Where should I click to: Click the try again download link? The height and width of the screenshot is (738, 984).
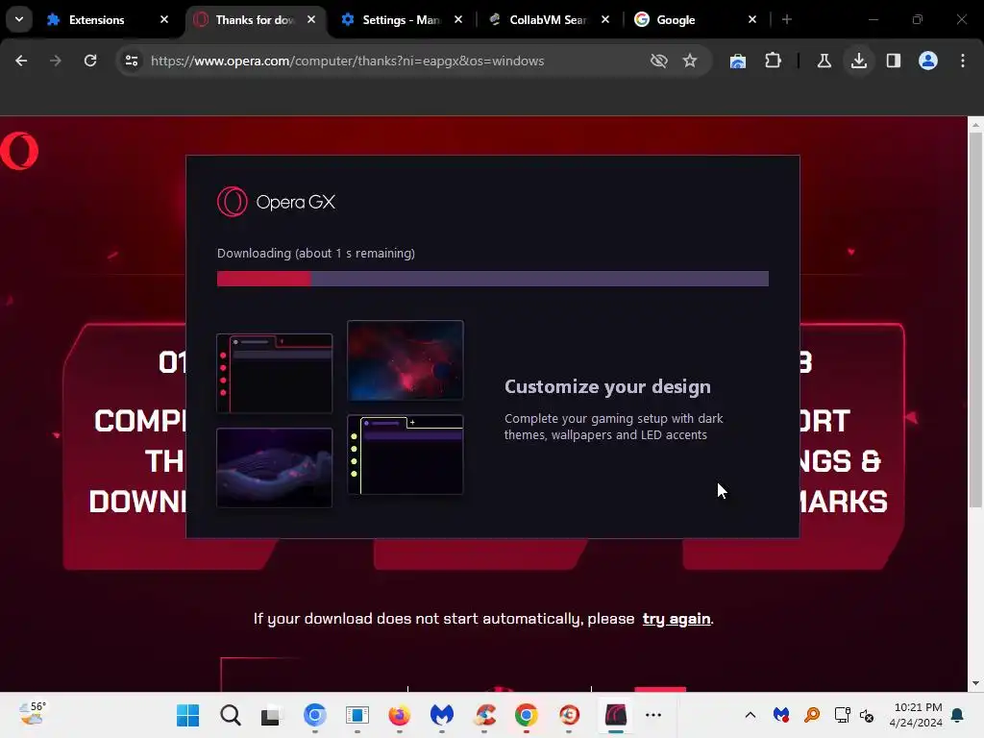[x=676, y=619]
